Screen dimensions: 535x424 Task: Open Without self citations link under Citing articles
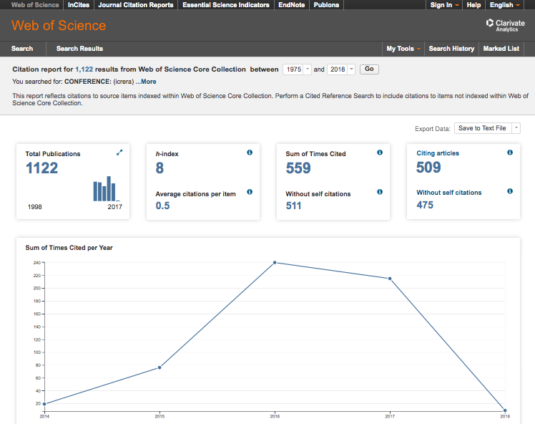pyautogui.click(x=449, y=193)
